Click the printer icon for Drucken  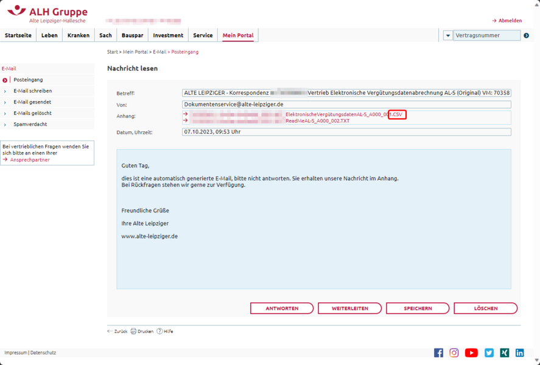(x=133, y=332)
